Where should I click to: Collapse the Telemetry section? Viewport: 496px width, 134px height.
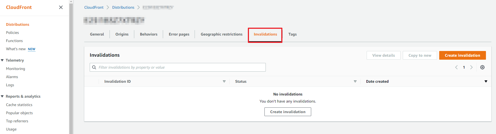[2, 60]
